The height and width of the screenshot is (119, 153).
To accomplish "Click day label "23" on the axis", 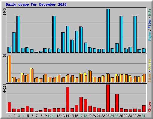I will [108, 116].
